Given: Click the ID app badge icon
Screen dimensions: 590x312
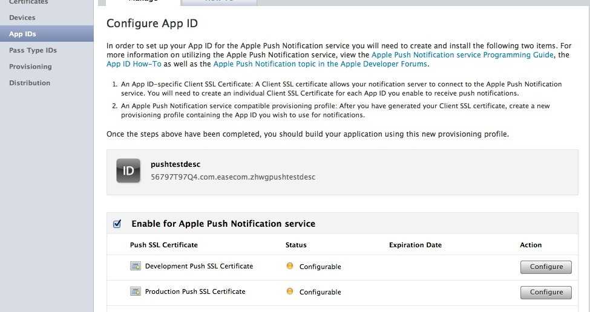Looking at the screenshot, I should (128, 171).
